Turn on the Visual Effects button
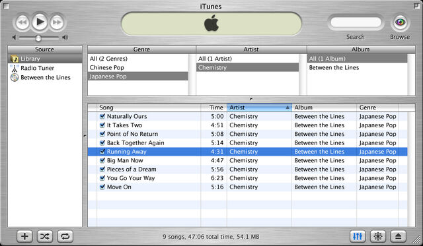 pos(378,236)
